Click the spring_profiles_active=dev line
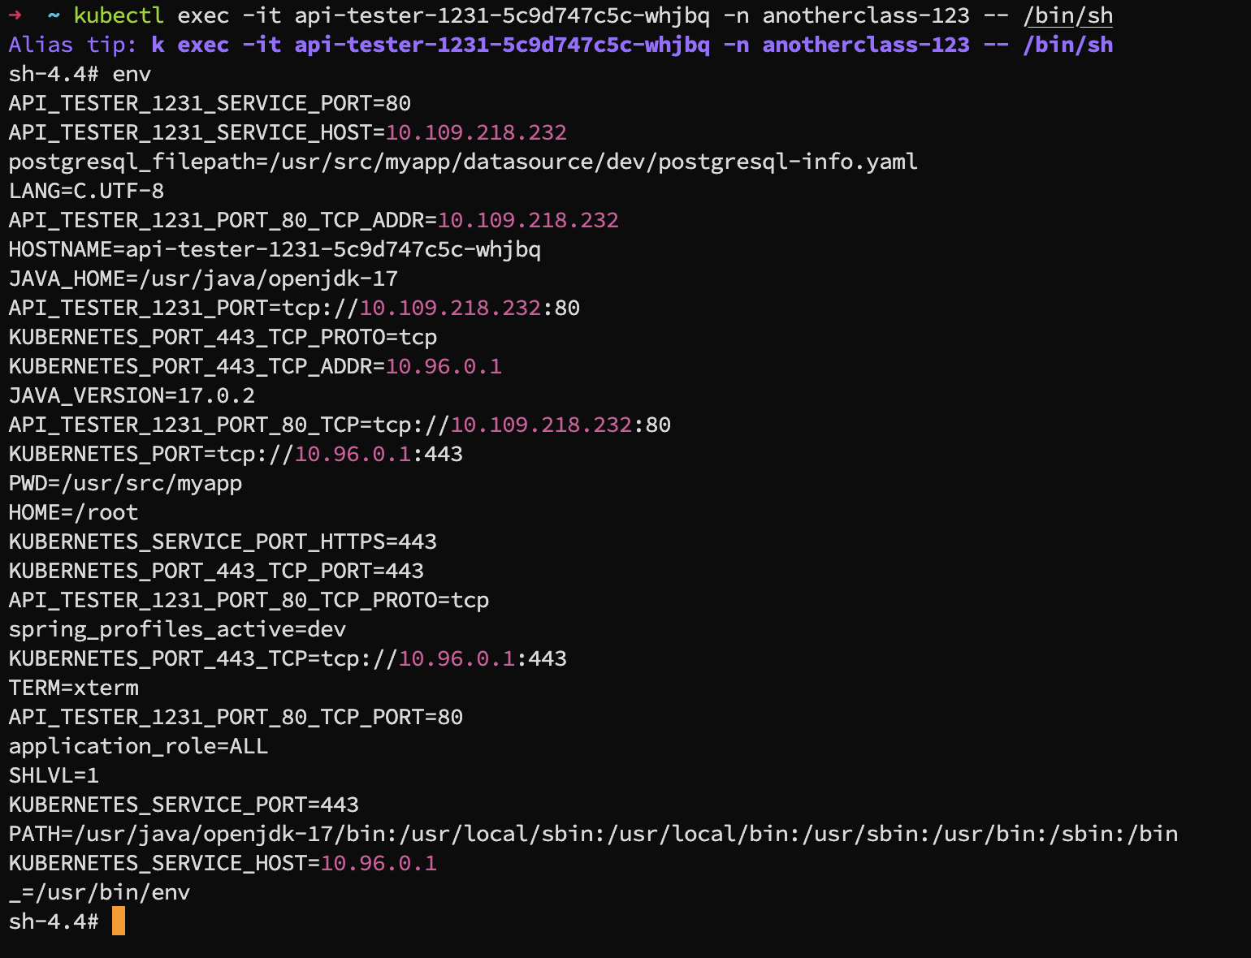 pyautogui.click(x=177, y=629)
